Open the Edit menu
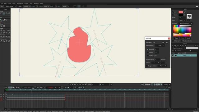This screenshot has width=199, height=112. pyautogui.click(x=5, y=3)
